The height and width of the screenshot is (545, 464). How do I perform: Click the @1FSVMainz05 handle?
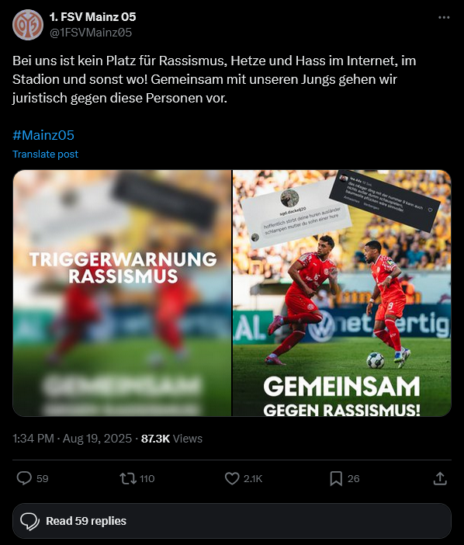pyautogui.click(x=91, y=33)
